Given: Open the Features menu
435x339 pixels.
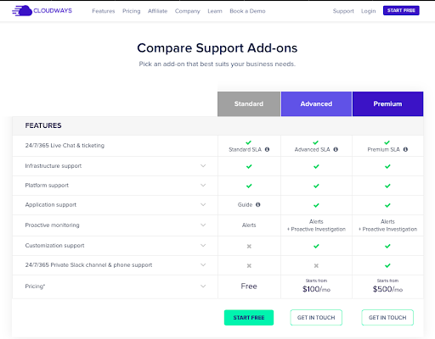Looking at the screenshot, I should pyautogui.click(x=104, y=11).
